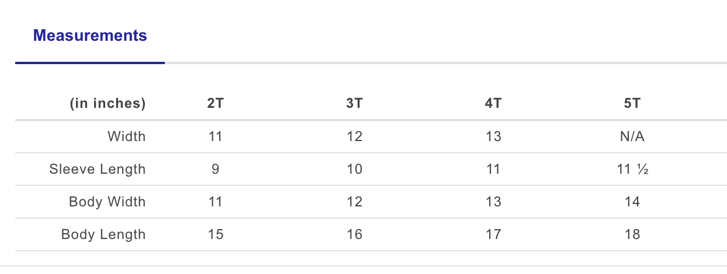727x274 pixels.
Task: Select Sleeve Length value 9 for 2T
Action: point(215,169)
